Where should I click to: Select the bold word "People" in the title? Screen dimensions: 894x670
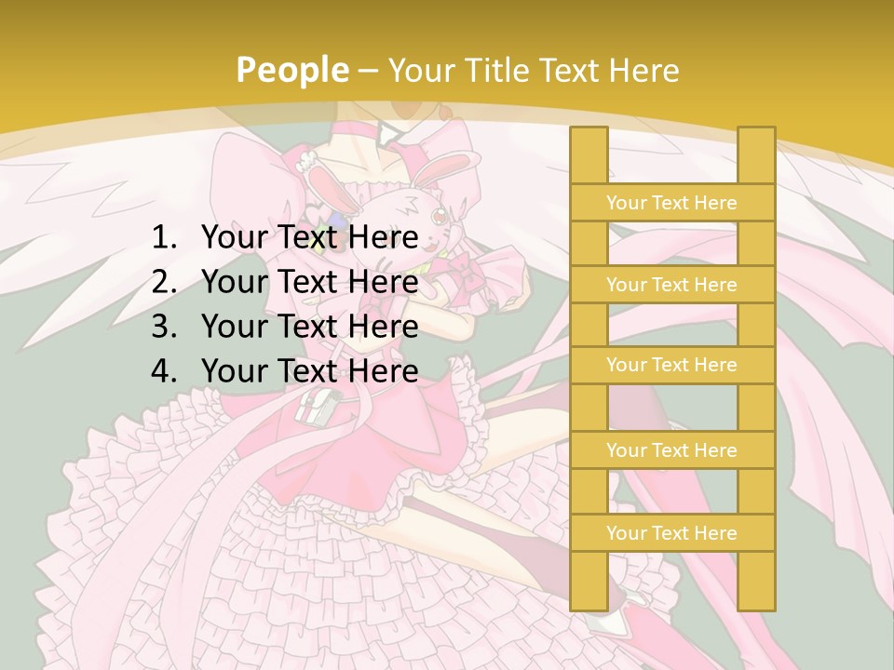(x=292, y=70)
